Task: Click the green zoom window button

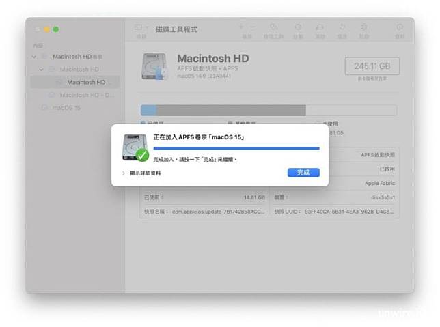Action: (x=56, y=29)
